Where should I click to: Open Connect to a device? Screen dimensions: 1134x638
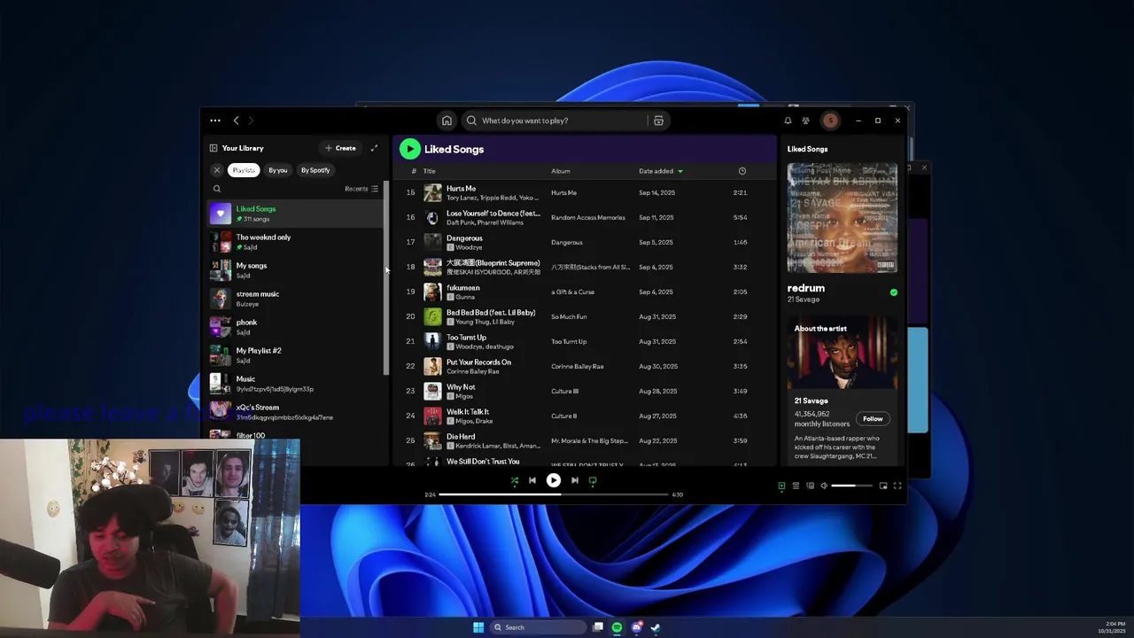810,486
